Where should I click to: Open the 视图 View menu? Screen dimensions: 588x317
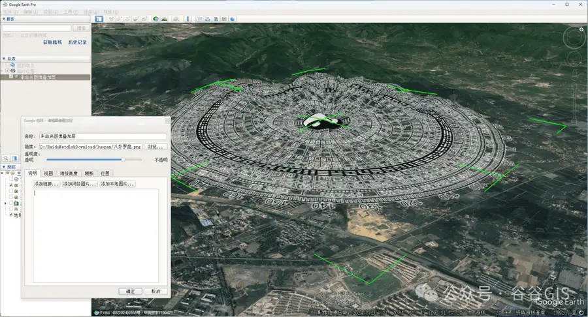click(x=50, y=12)
